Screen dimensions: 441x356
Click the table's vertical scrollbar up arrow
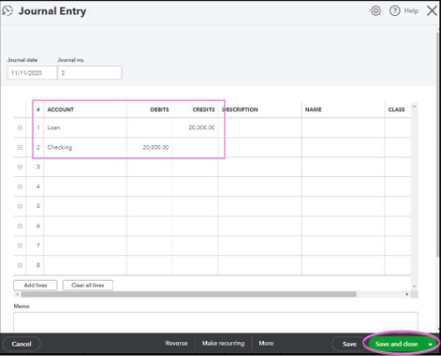click(415, 106)
